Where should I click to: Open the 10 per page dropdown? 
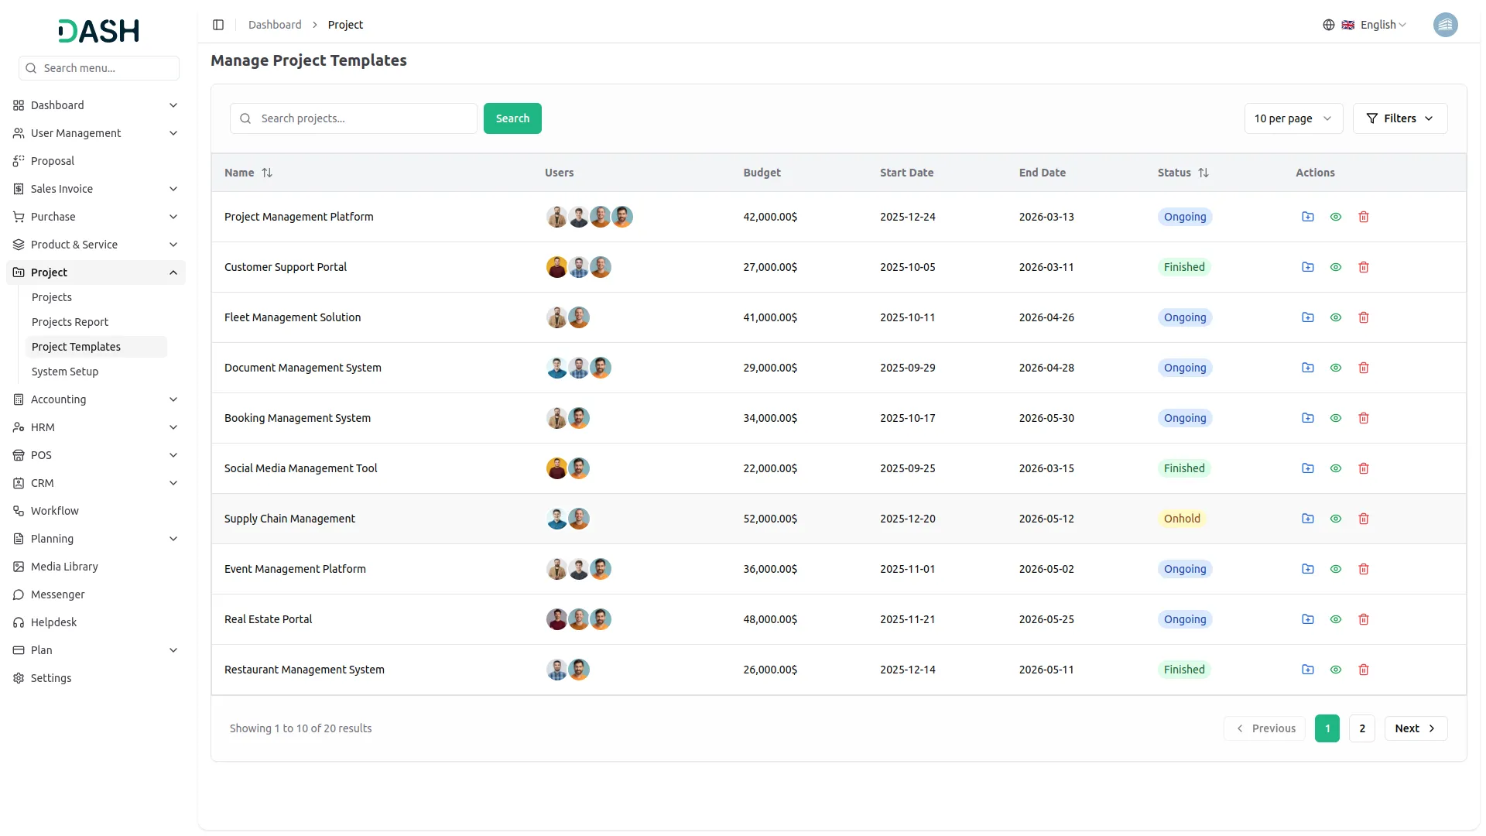click(x=1293, y=118)
